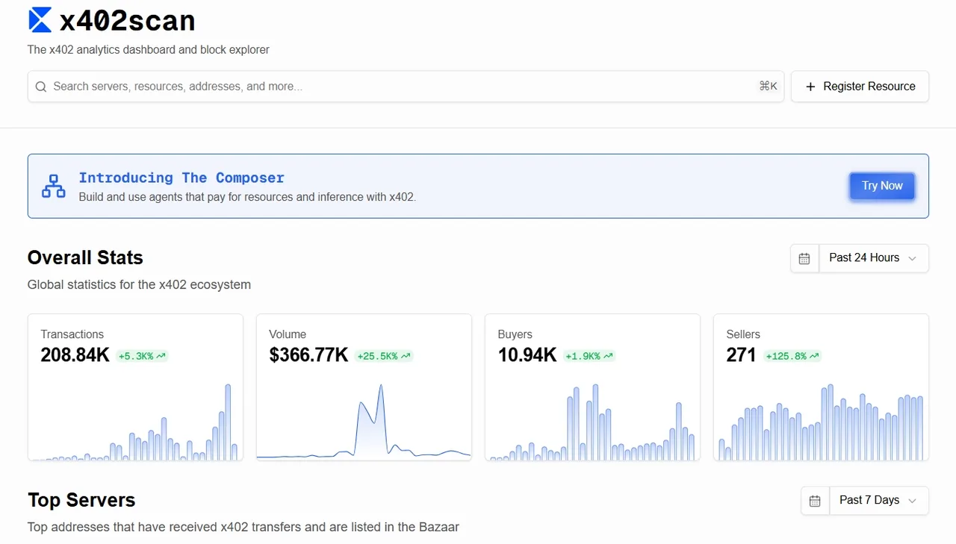Click the Register Resource button
Screen dimensions: 956x544
tap(860, 87)
